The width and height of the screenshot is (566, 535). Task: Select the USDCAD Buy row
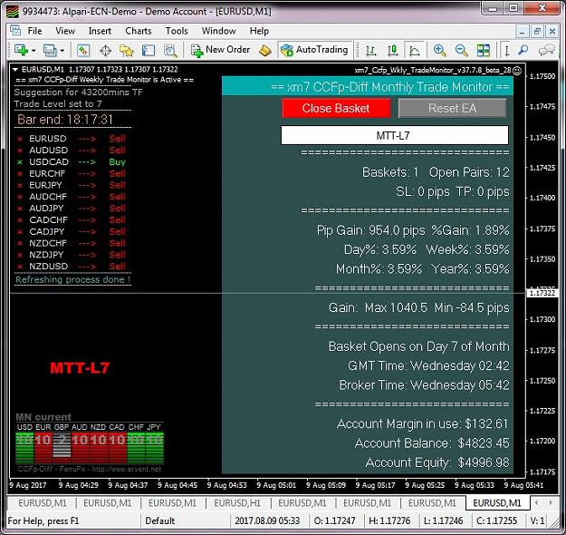click(x=72, y=162)
